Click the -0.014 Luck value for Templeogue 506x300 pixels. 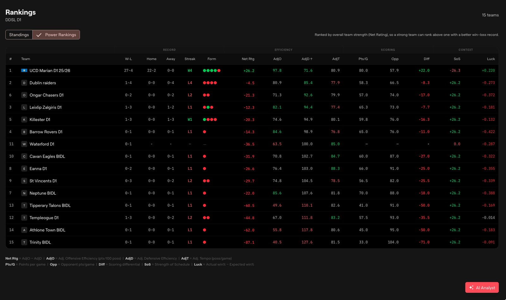pyautogui.click(x=488, y=218)
